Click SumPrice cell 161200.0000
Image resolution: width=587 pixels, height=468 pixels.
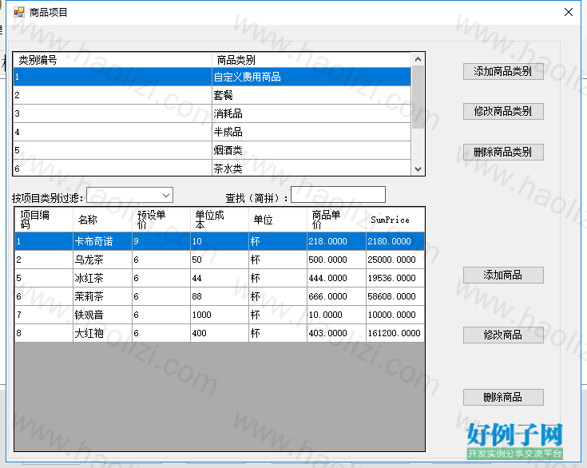(x=395, y=333)
